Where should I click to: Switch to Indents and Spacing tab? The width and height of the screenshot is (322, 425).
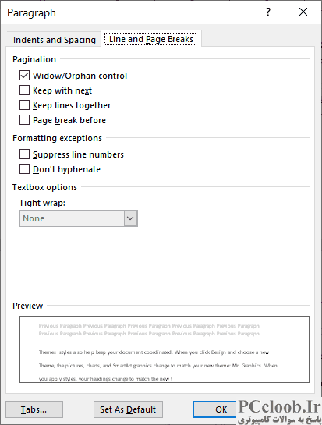coord(55,40)
